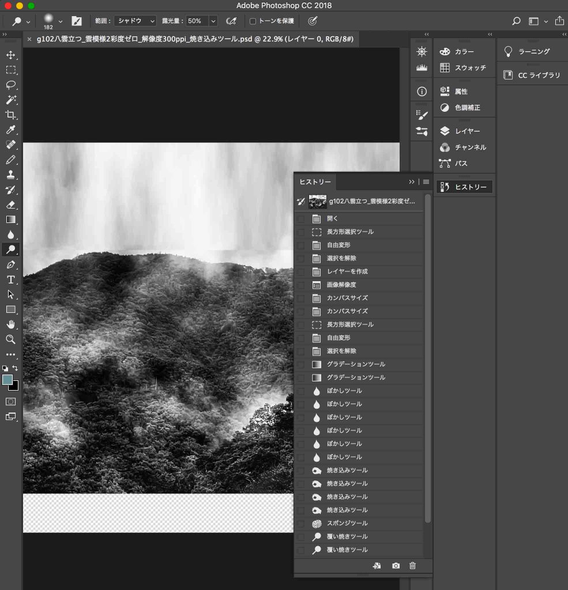568x590 pixels.
Task: Open the brush preset picker dropdown
Action: point(61,22)
